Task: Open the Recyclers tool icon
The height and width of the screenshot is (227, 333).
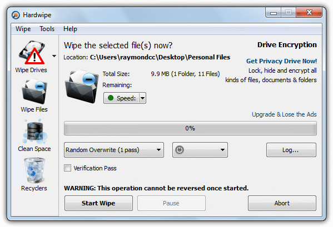Action: [x=34, y=170]
